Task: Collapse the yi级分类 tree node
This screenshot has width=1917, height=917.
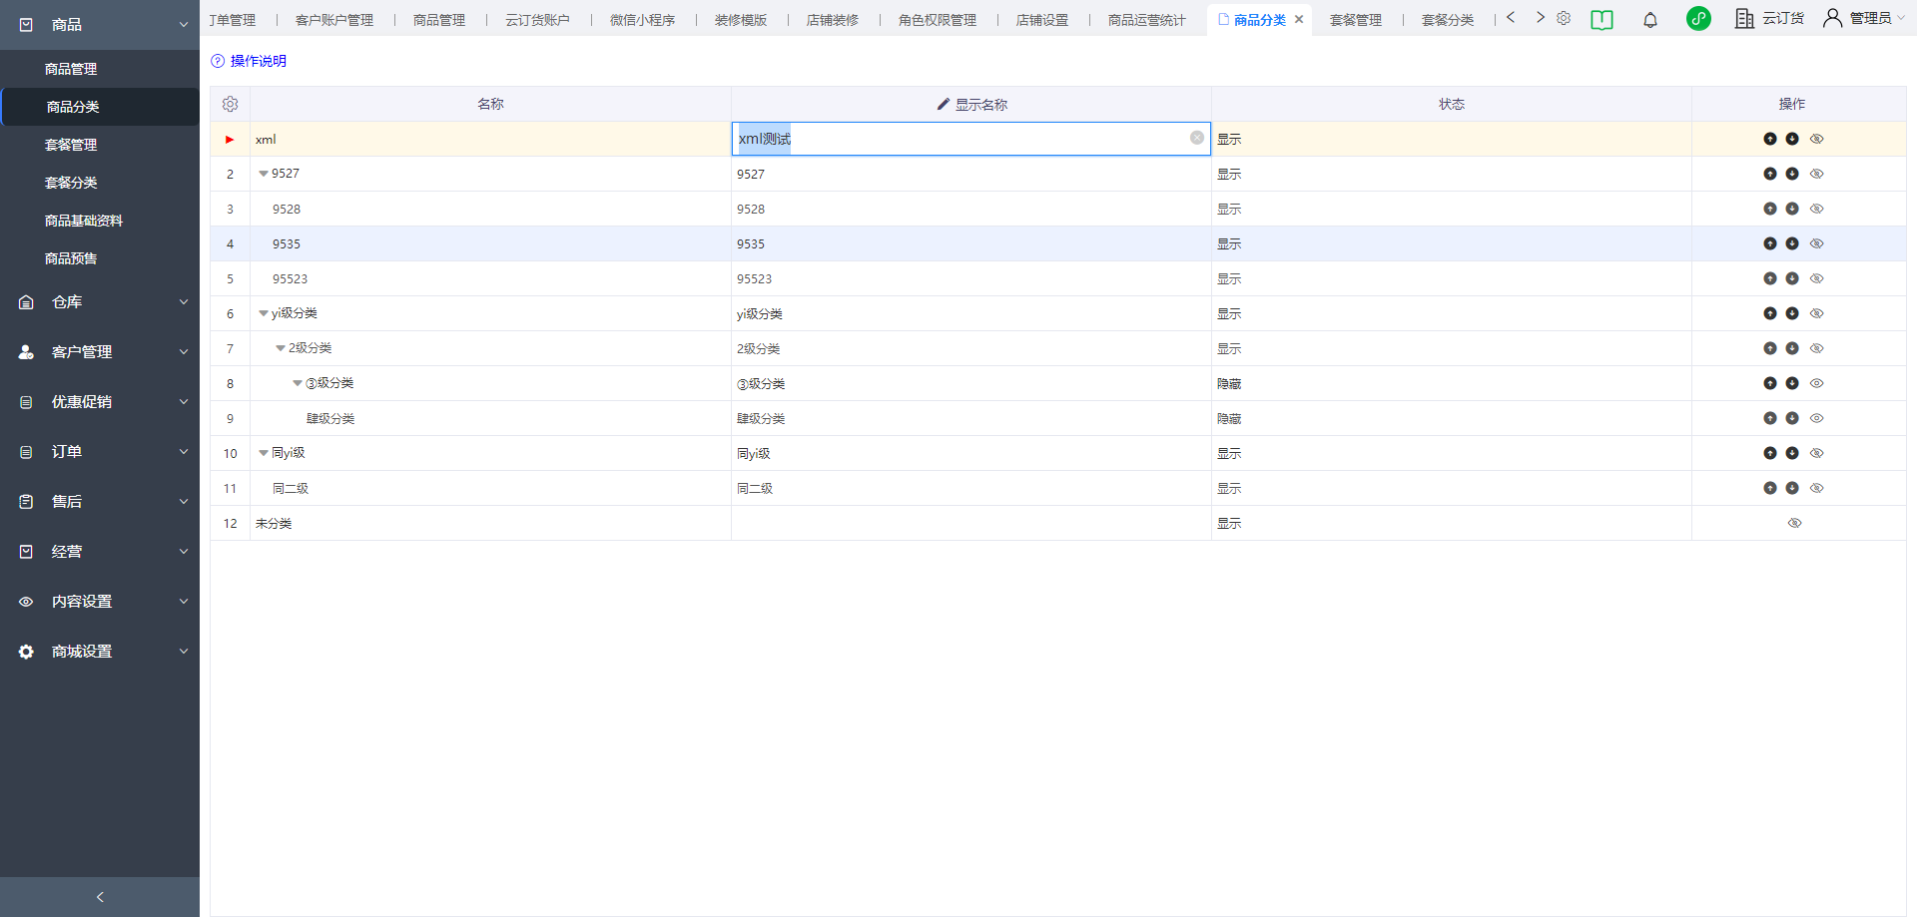Action: click(264, 313)
